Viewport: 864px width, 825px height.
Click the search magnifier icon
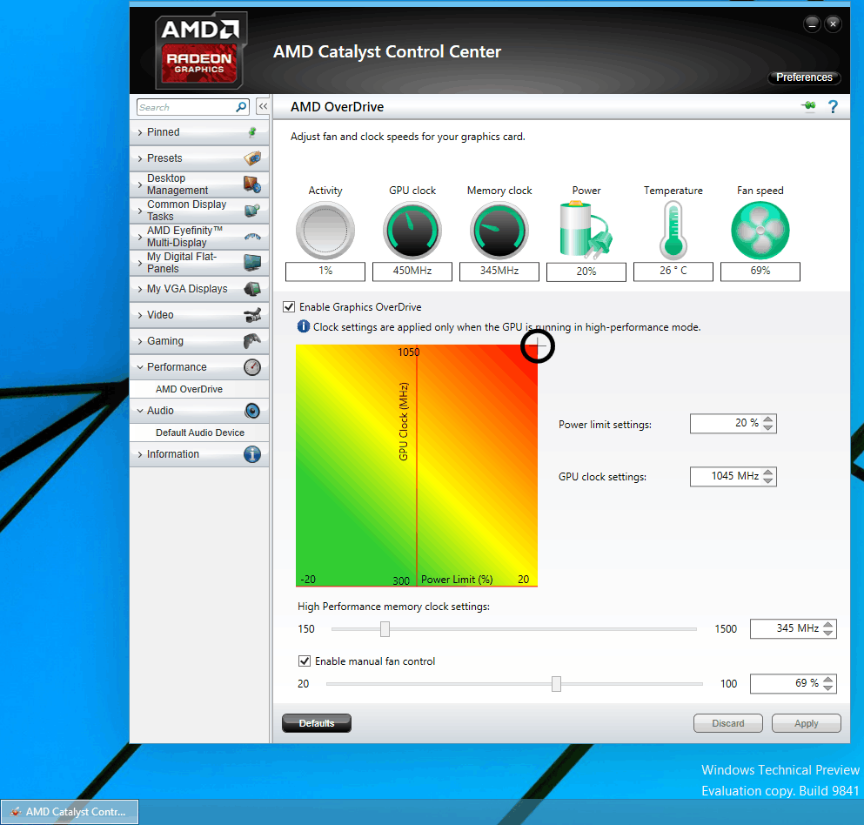pyautogui.click(x=241, y=107)
